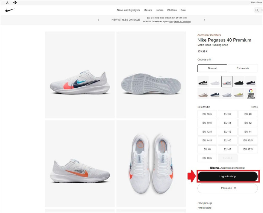Click the promo Buy link
The width and height of the screenshot is (263, 213).
point(171,22)
